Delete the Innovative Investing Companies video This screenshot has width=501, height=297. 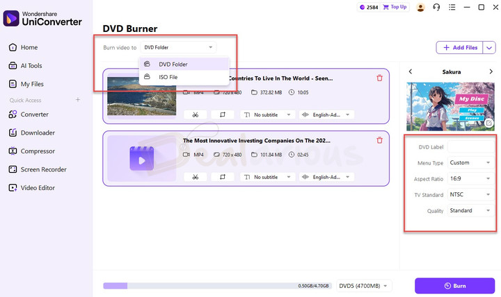[x=380, y=140]
